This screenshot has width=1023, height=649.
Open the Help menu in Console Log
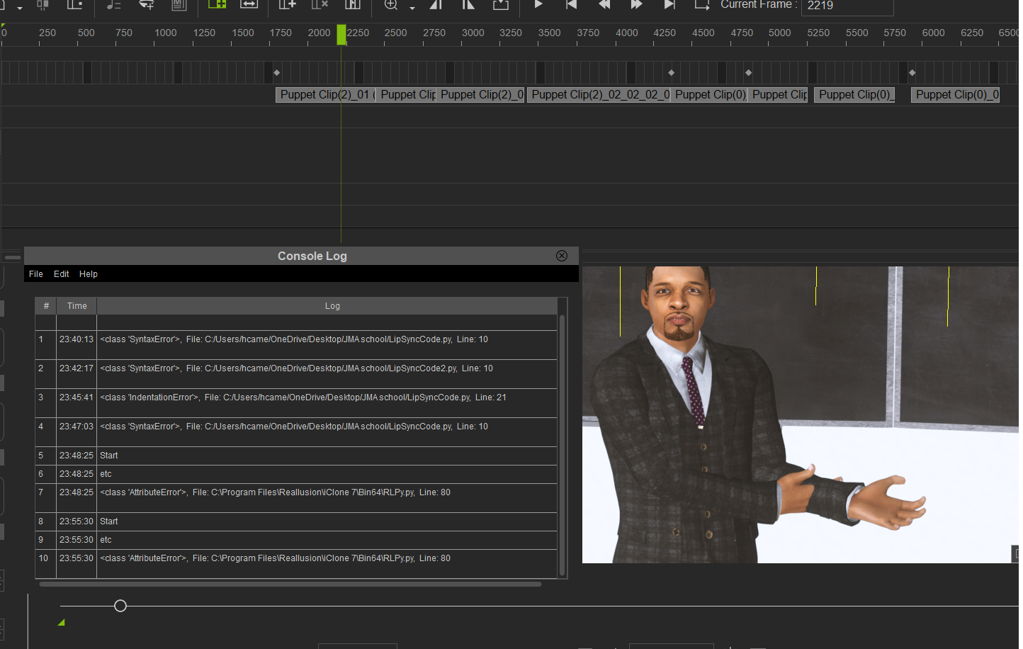pos(89,274)
